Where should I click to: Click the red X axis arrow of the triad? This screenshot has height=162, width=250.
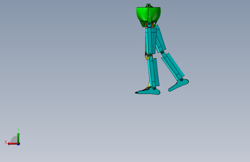click(12, 144)
